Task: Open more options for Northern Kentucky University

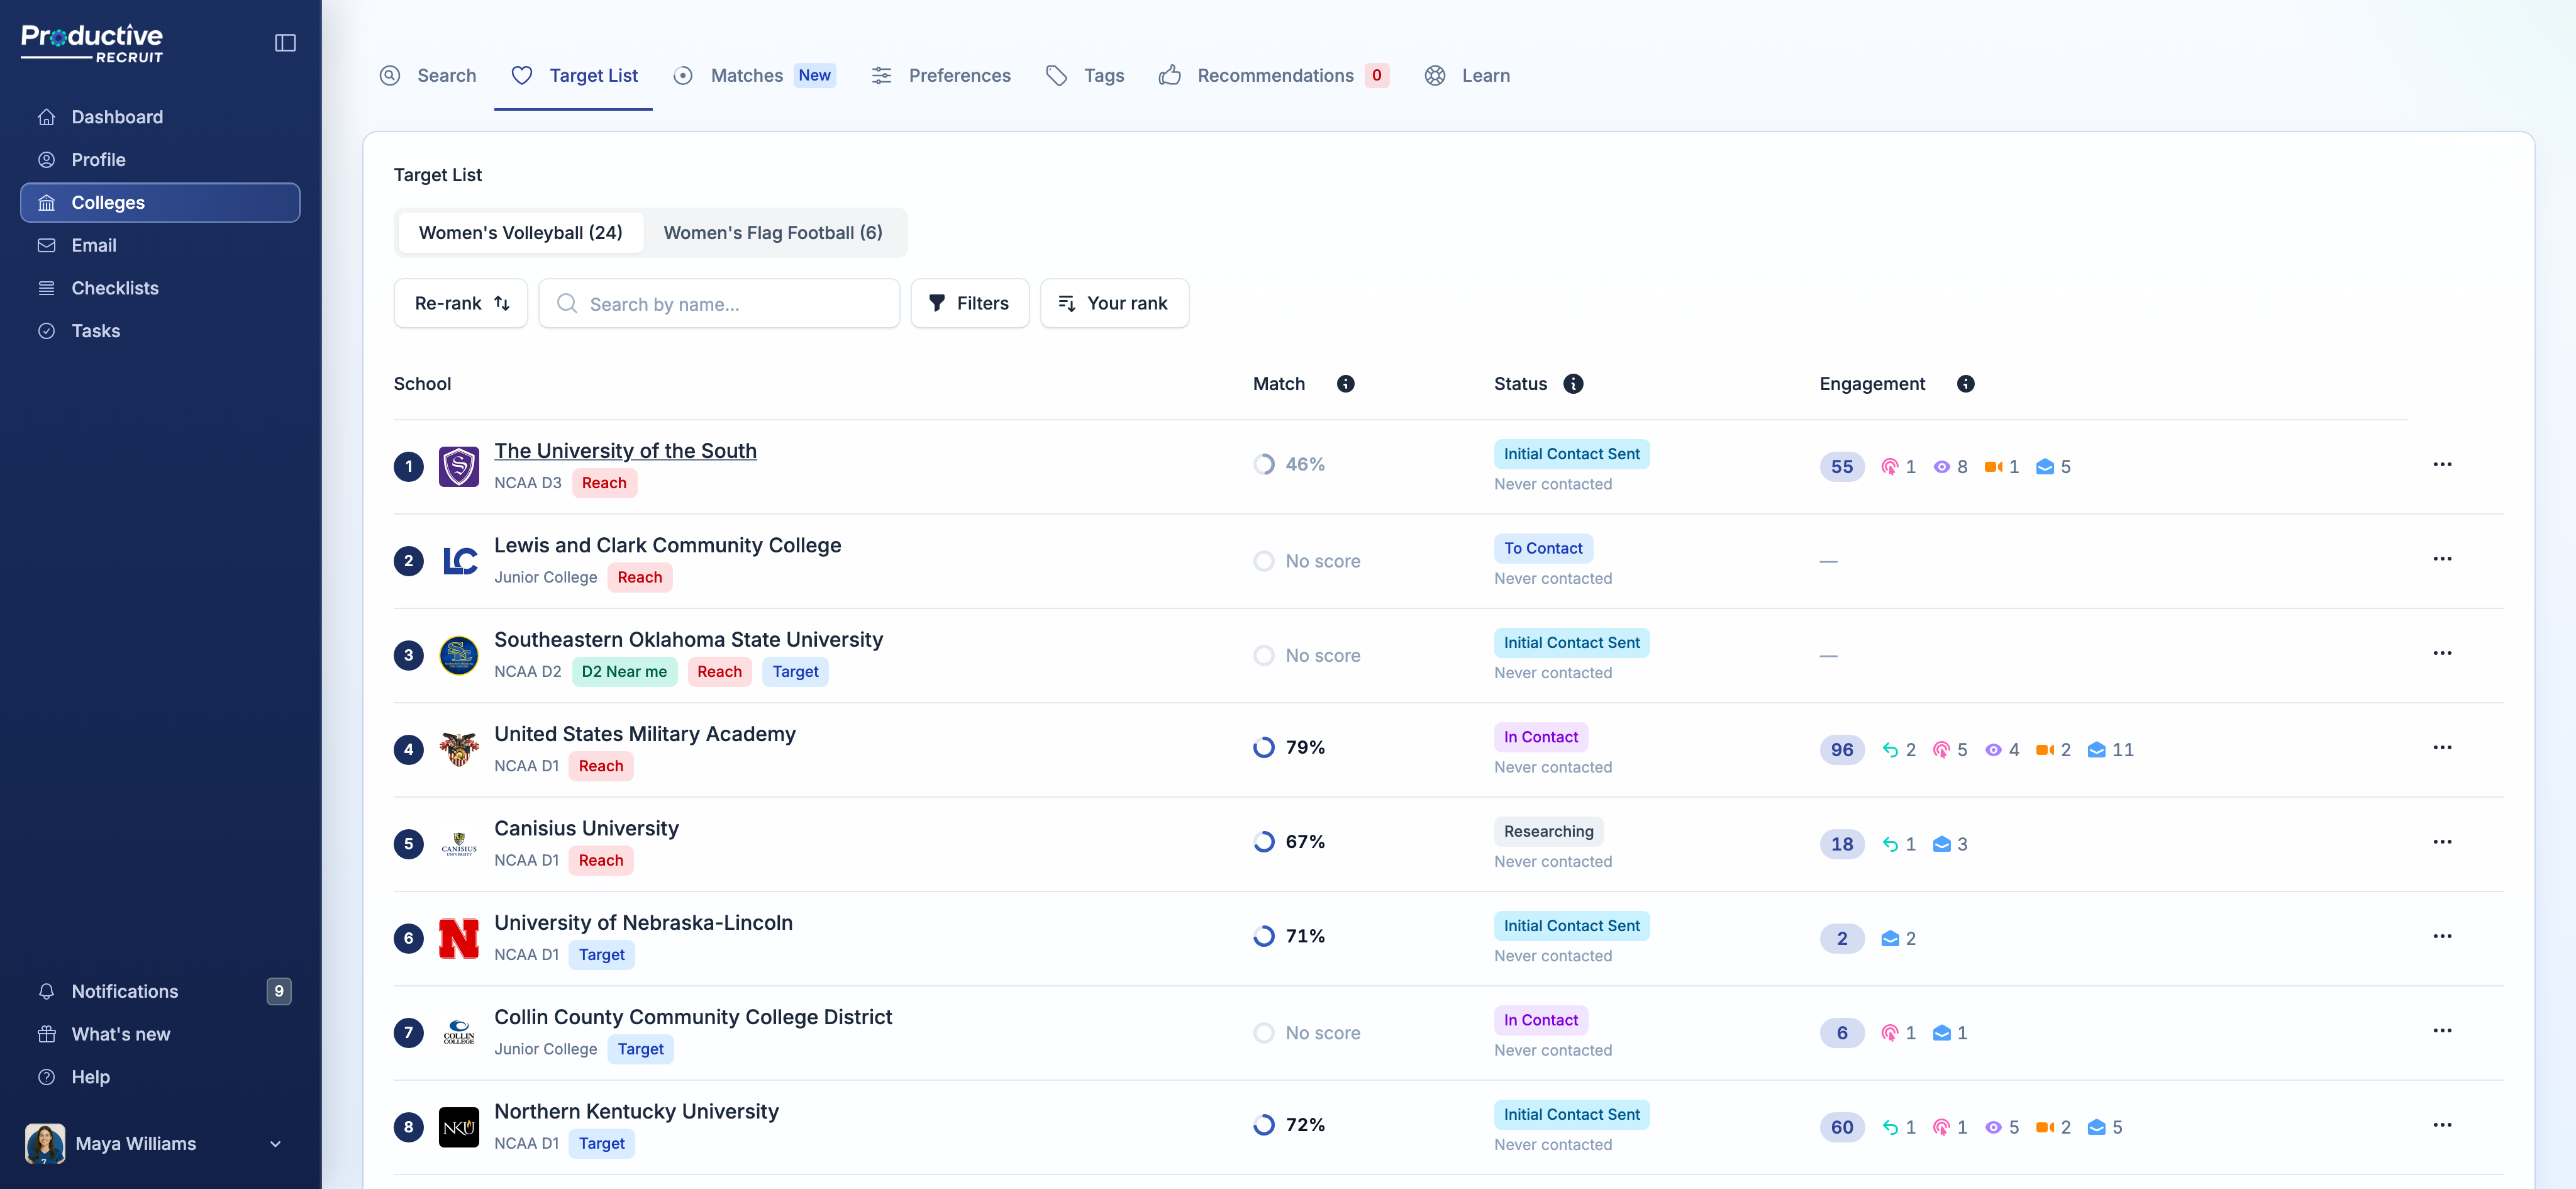Action: [2442, 1125]
